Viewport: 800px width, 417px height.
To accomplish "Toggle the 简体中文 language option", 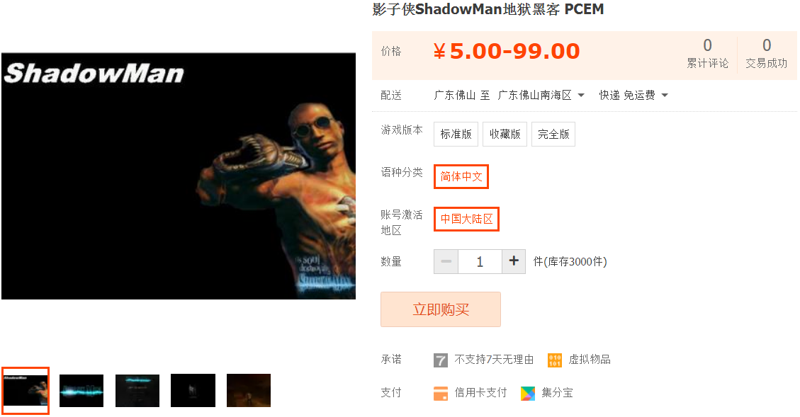I will point(461,176).
